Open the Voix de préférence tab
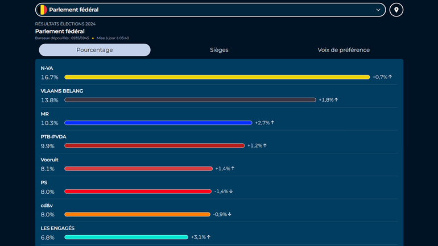This screenshot has width=438, height=246. point(344,50)
